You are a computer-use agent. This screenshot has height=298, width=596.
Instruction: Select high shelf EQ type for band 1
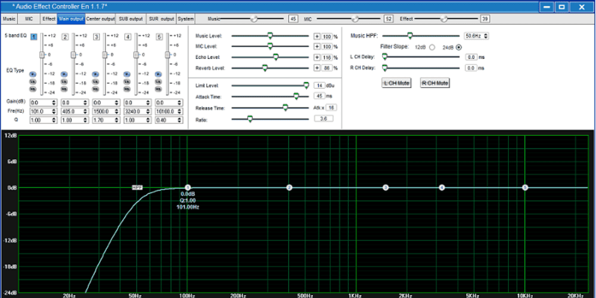(33, 89)
